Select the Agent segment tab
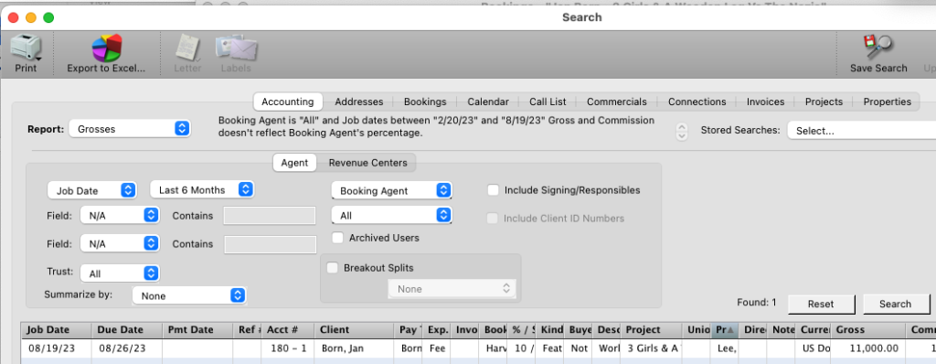The width and height of the screenshot is (936, 364). click(x=294, y=163)
